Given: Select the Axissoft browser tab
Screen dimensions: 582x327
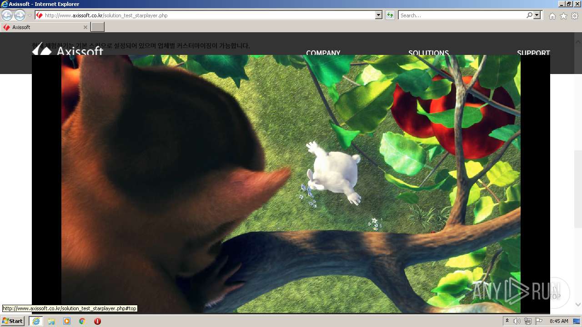Looking at the screenshot, I should point(45,27).
